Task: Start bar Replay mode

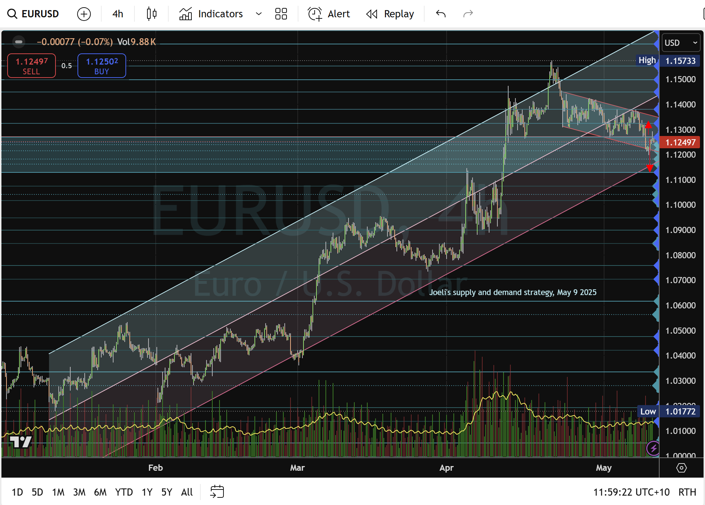Action: tap(390, 14)
